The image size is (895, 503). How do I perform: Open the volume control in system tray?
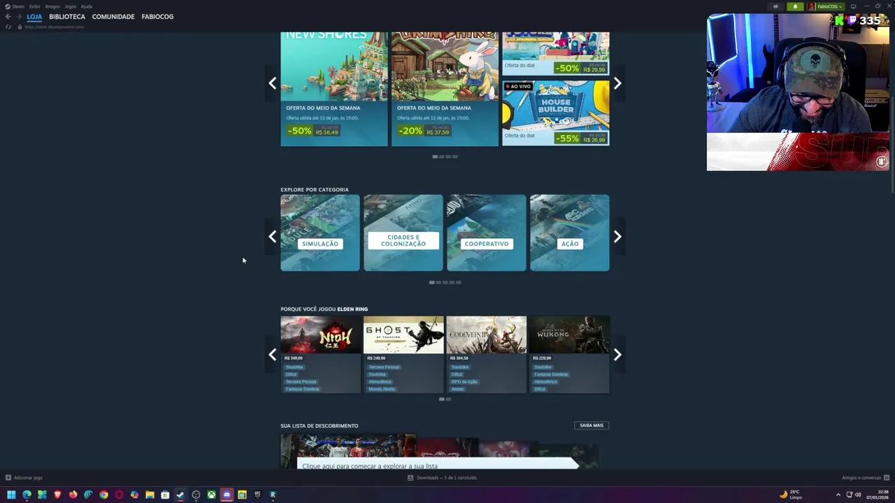coord(858,495)
